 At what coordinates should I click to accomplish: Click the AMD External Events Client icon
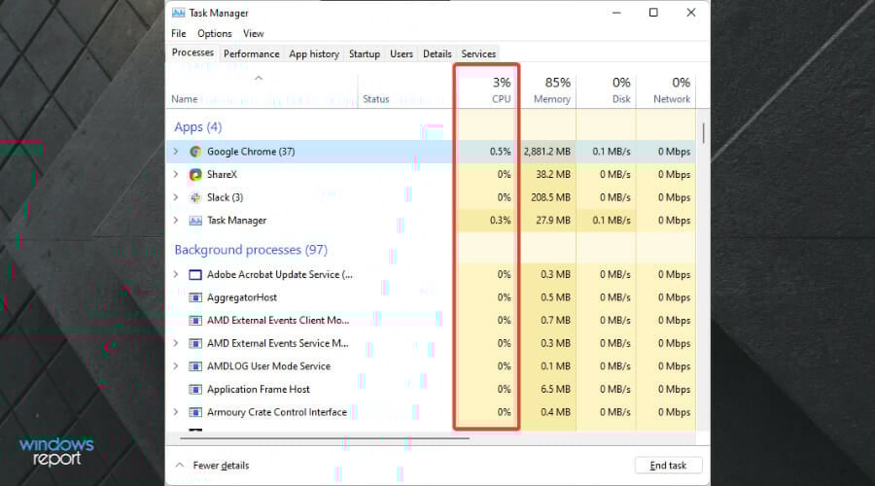pyautogui.click(x=195, y=321)
